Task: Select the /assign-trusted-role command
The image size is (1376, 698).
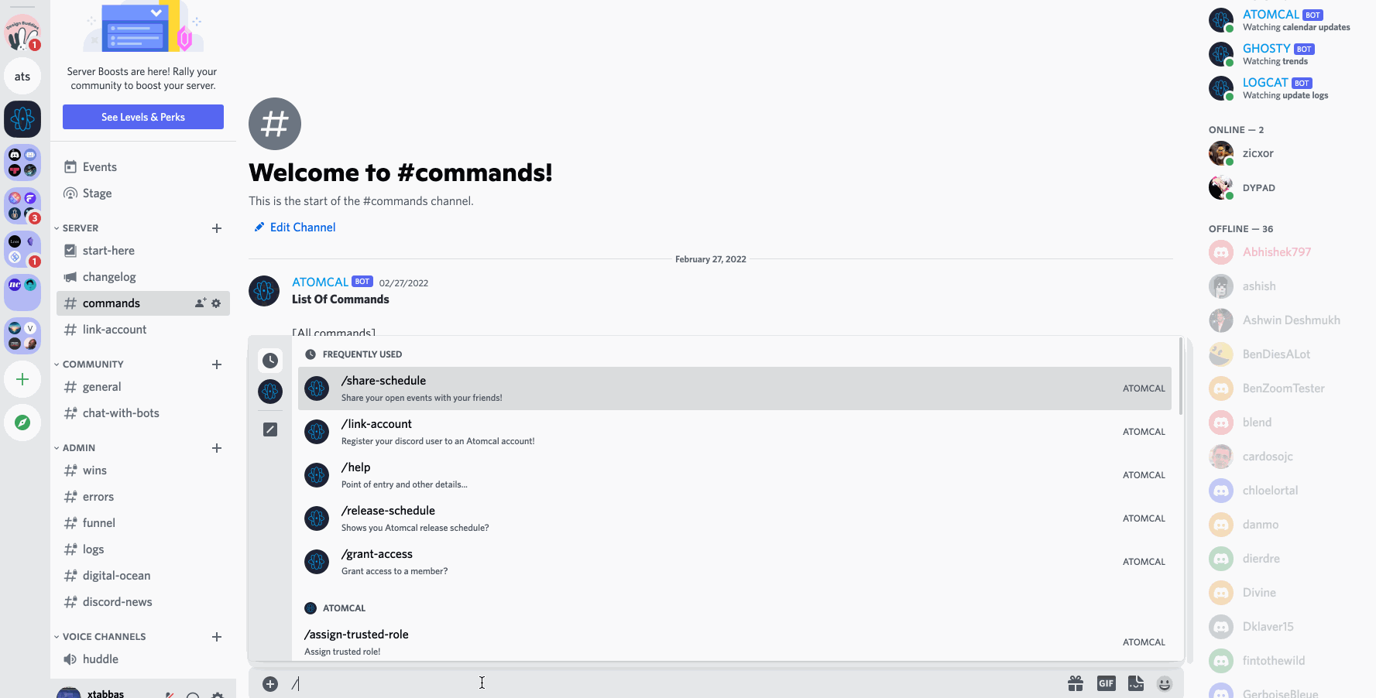Action: [735, 642]
